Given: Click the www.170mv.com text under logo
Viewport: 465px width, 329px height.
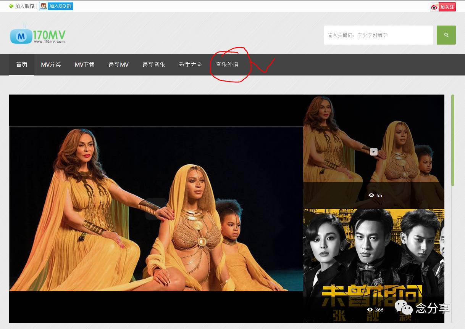Looking at the screenshot, I should (49, 42).
